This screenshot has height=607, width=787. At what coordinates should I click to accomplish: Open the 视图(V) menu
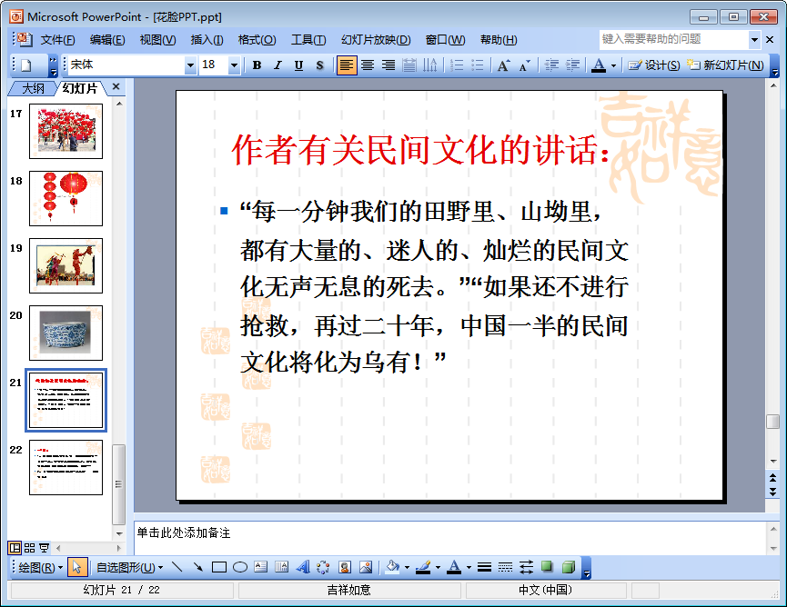pos(157,40)
